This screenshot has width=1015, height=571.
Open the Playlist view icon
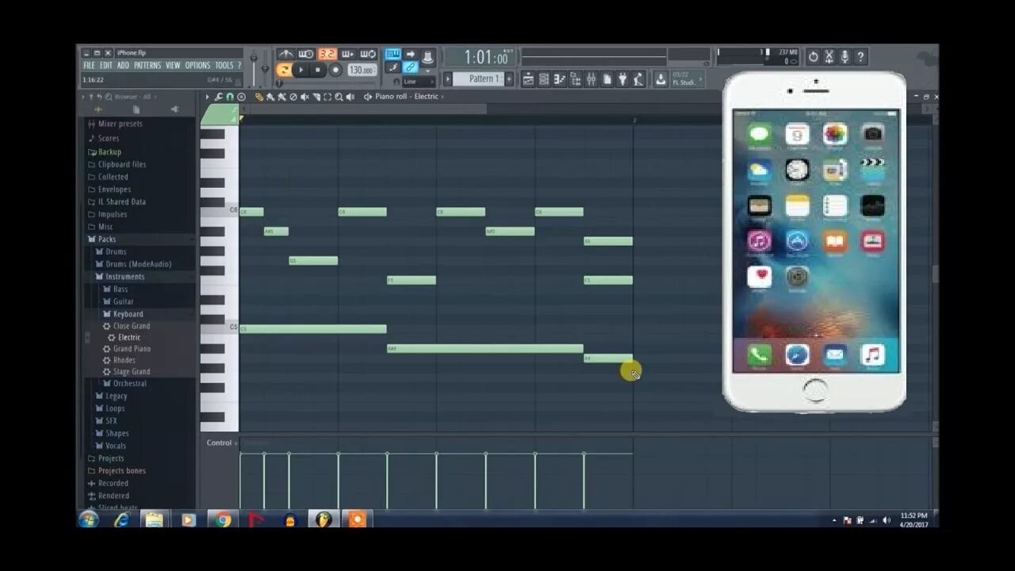pos(528,79)
